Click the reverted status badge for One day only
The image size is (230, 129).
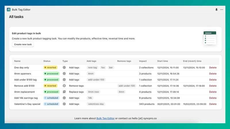(x=50, y=67)
